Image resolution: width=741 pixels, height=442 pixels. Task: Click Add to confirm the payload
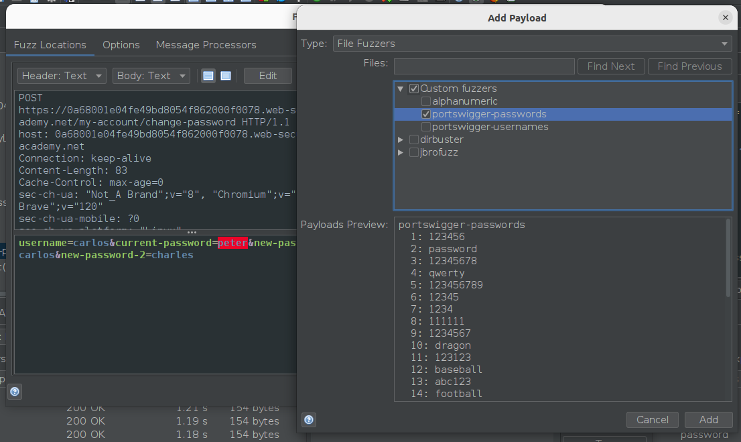[708, 420]
